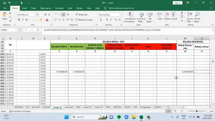Click the Cut scissors icon
This screenshot has height=121, width=215.
[10, 13]
